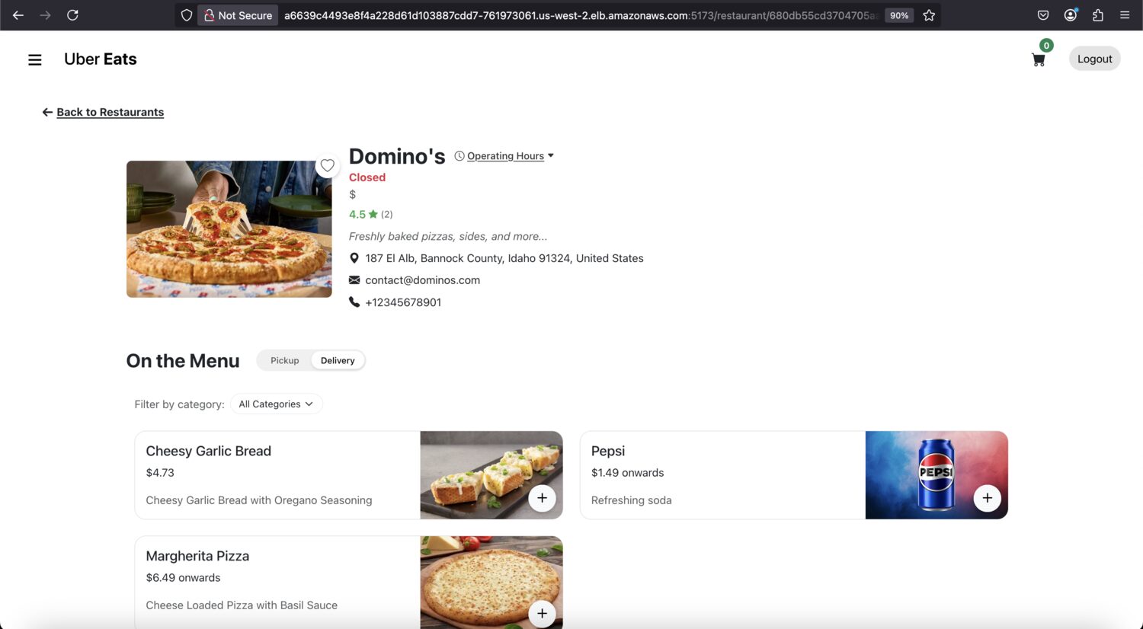The image size is (1143, 629).
Task: Click the review count (2)
Action: (387, 215)
